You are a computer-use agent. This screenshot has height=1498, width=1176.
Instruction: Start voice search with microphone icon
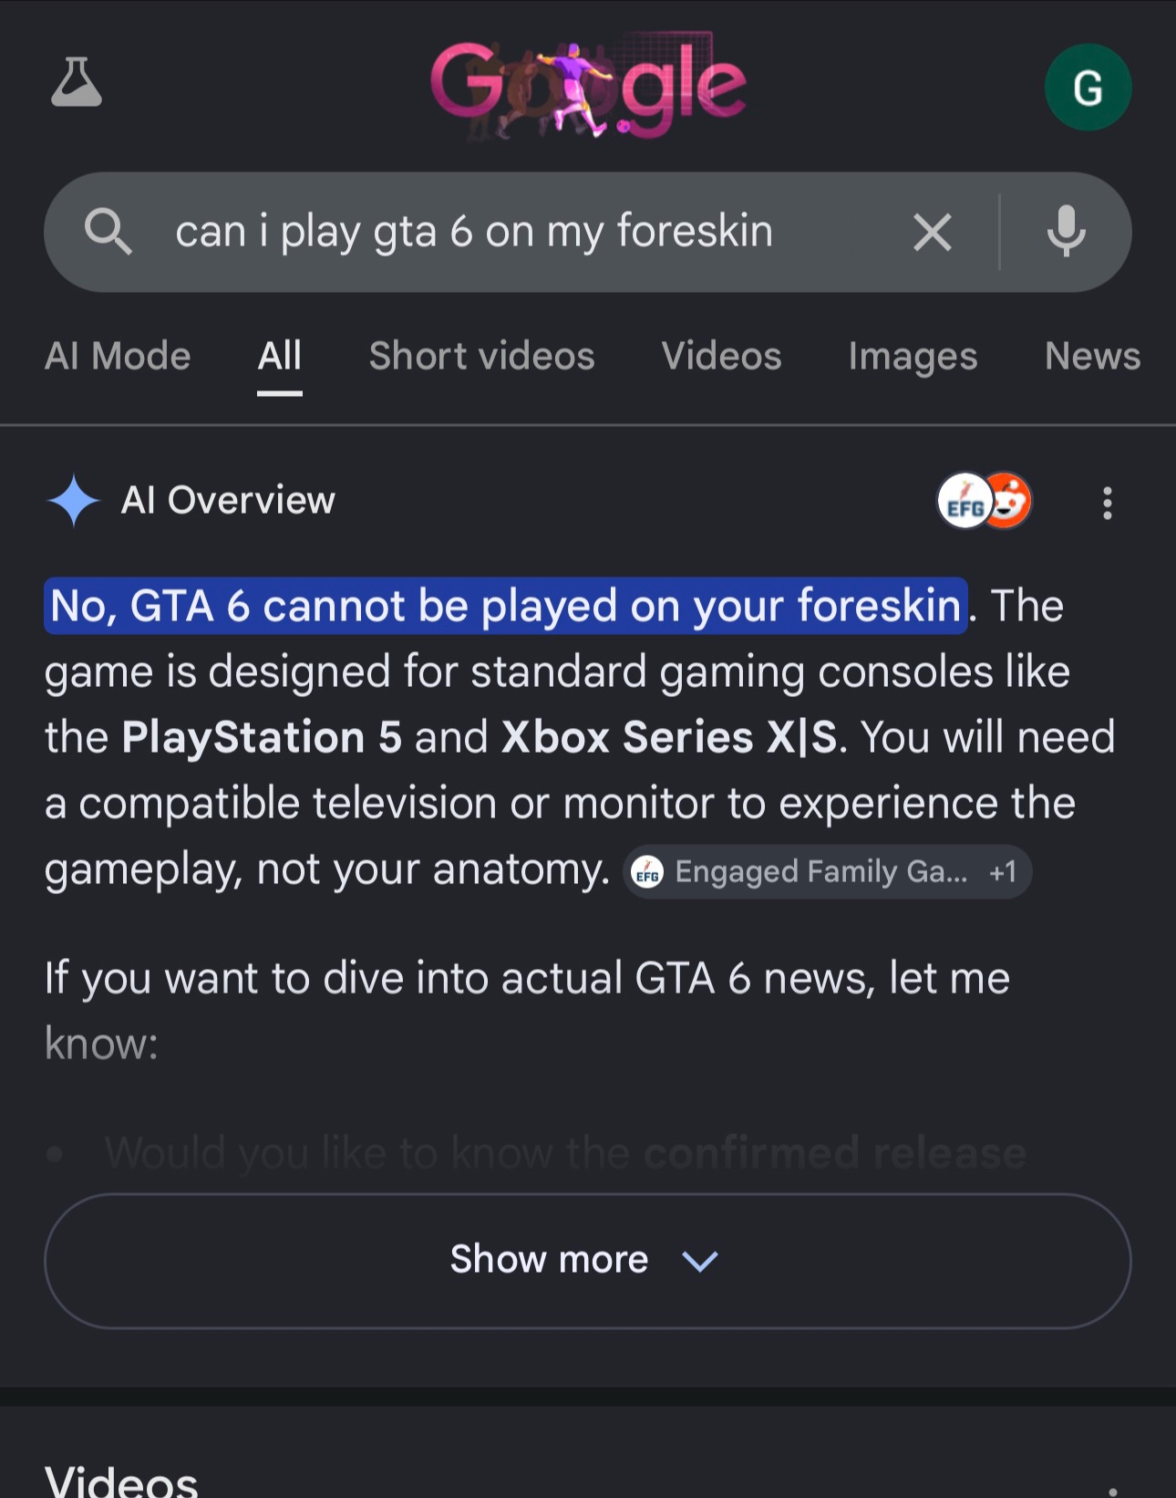[x=1066, y=232]
